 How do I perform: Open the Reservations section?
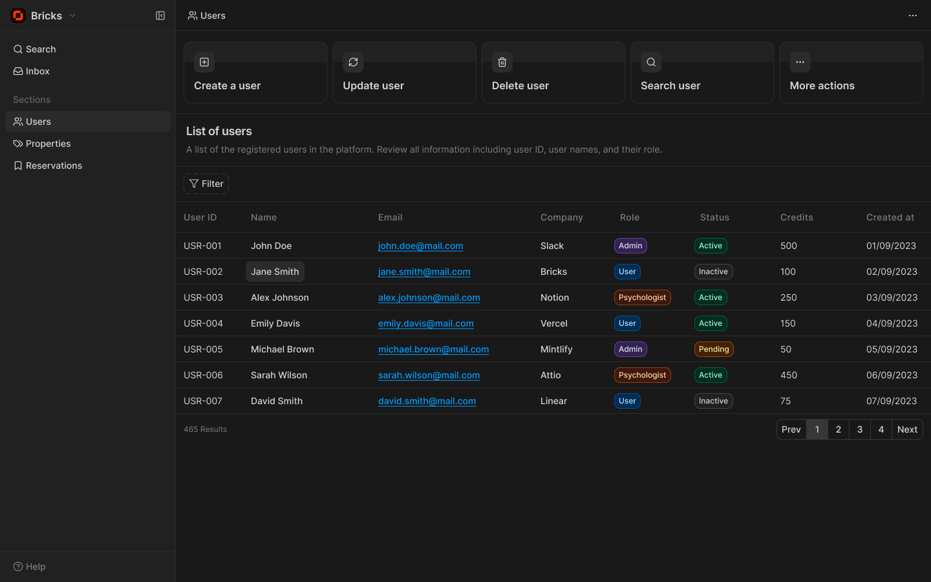pyautogui.click(x=53, y=166)
